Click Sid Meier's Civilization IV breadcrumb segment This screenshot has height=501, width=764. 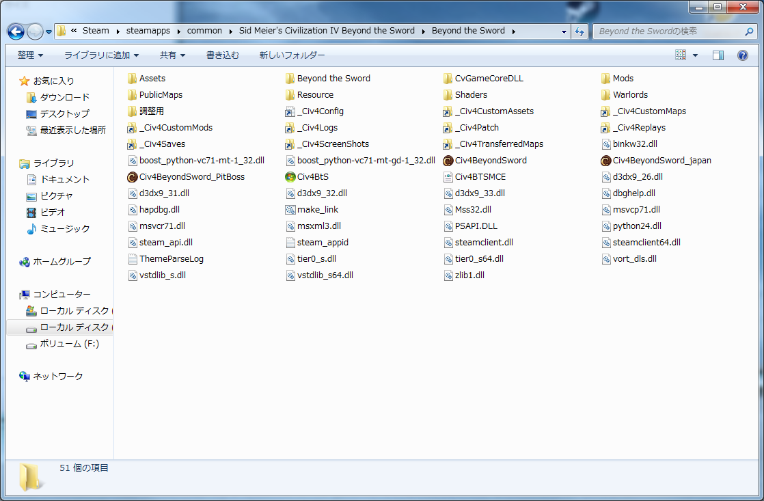pyautogui.click(x=327, y=31)
